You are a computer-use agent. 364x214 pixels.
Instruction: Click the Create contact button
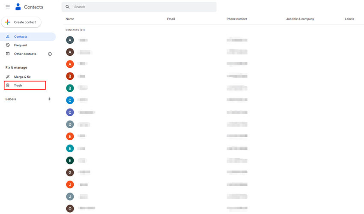tap(21, 22)
